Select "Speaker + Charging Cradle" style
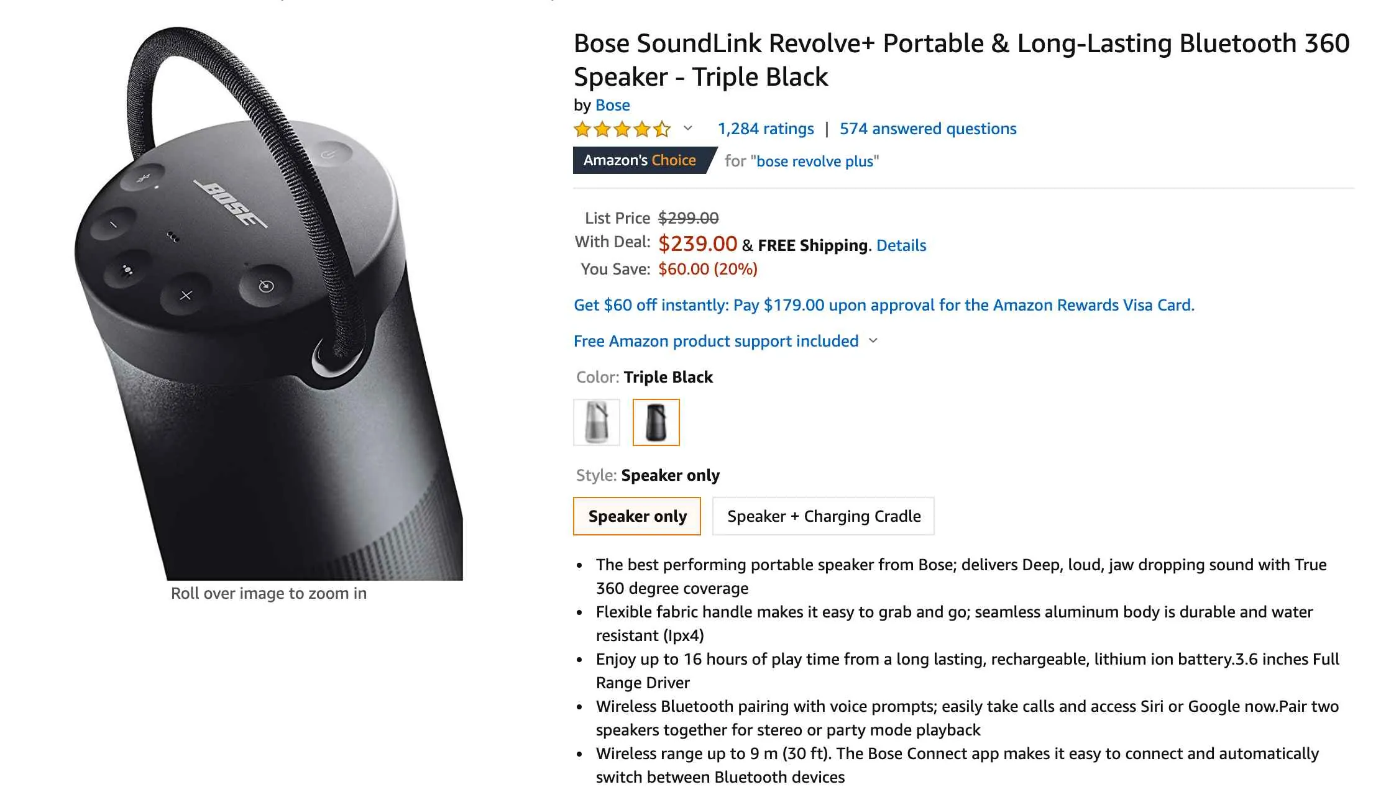The image size is (1386, 810). (824, 516)
